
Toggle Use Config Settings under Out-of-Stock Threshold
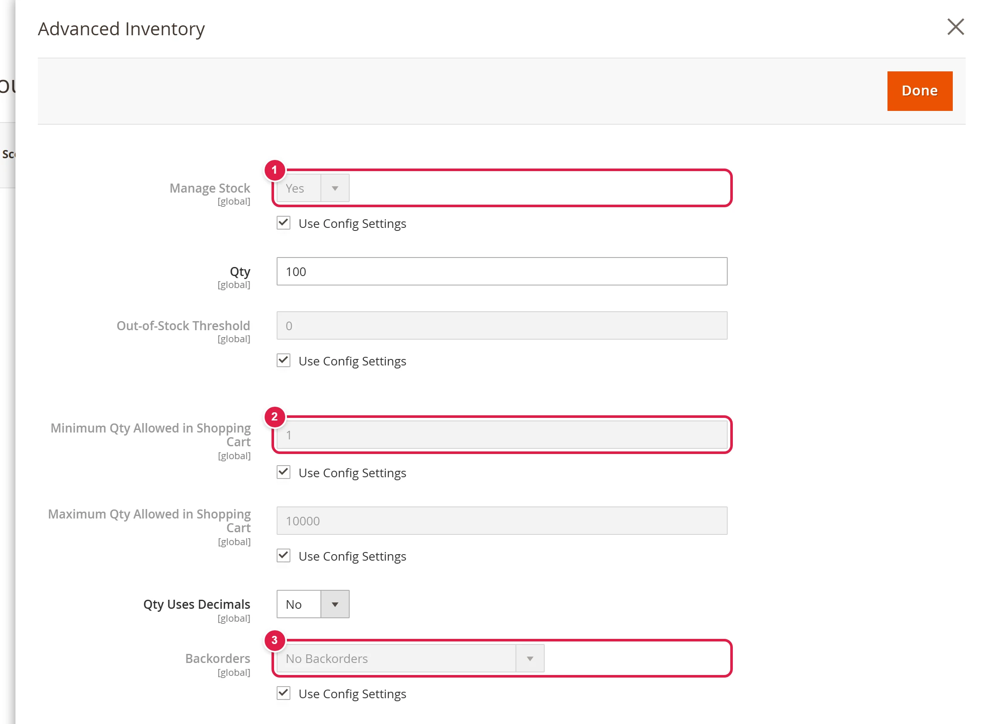coord(284,361)
